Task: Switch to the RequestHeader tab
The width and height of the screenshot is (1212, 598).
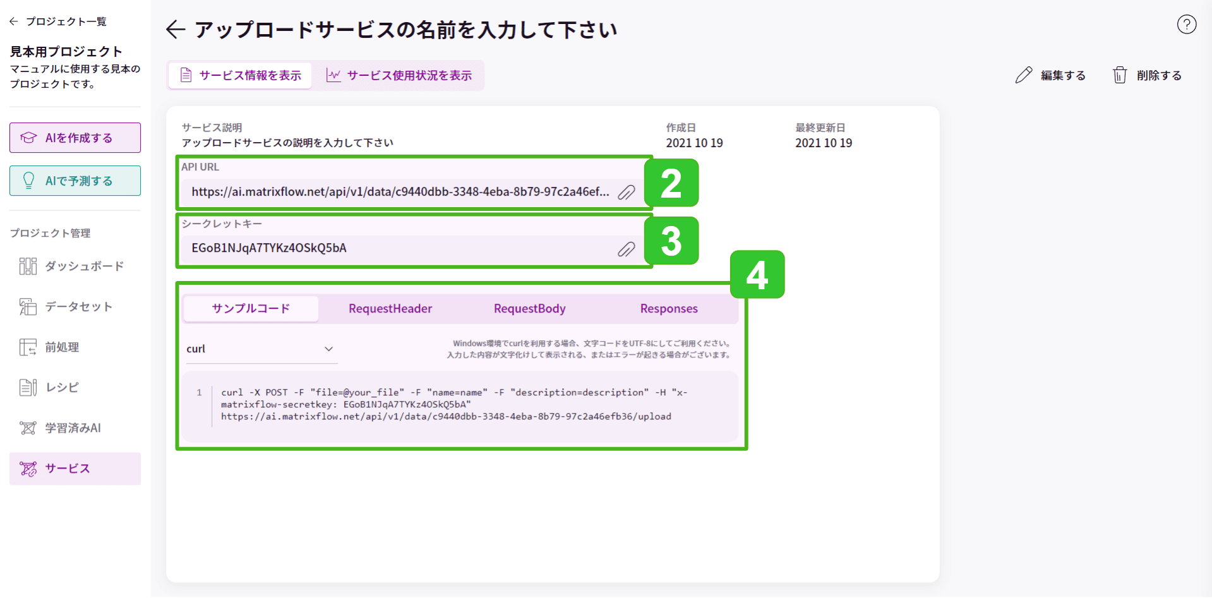Action: (390, 309)
